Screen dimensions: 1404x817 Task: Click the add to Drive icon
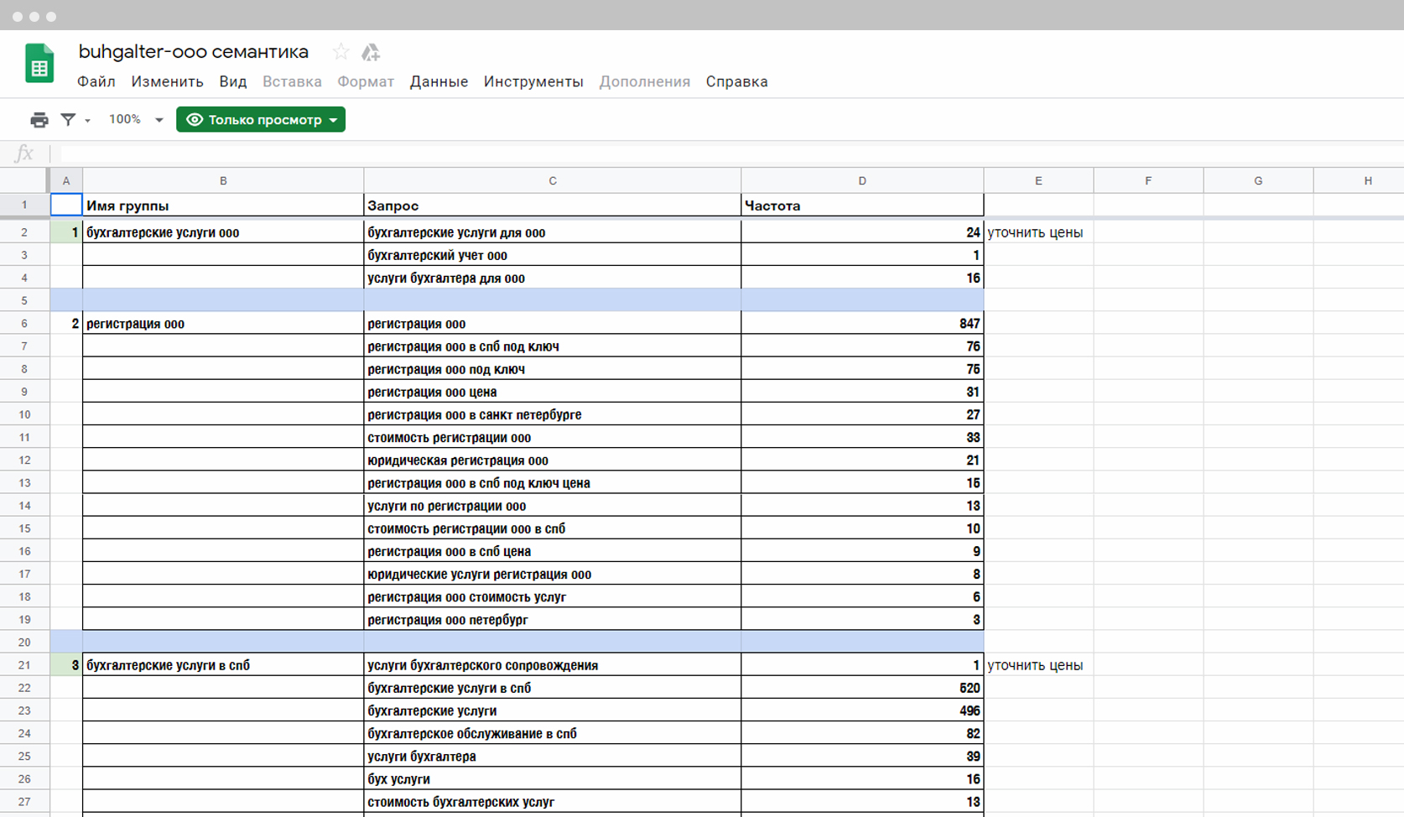coord(371,52)
